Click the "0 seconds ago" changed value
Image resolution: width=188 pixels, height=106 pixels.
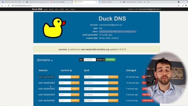point(132,100)
